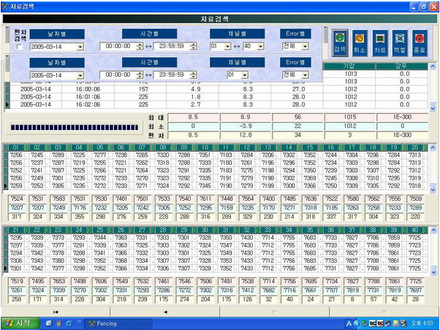This screenshot has height=330, width=440.
Task: Open the first row Error 전체 dropdown
Action: point(305,47)
